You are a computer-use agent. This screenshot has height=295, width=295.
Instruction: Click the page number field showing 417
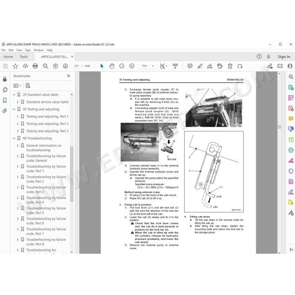tap(77, 66)
